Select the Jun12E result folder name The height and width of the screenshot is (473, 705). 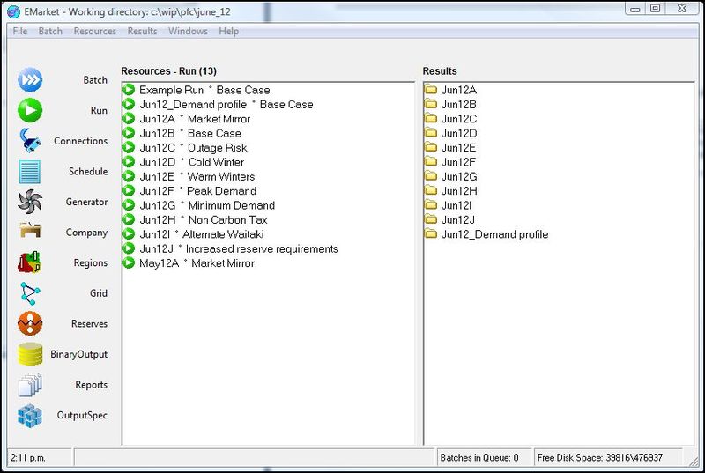pyautogui.click(x=458, y=148)
